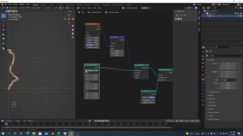This screenshot has width=243, height=136.
Task: Select the Cursor tool in viewport toolbar
Action: pyautogui.click(x=3, y=20)
